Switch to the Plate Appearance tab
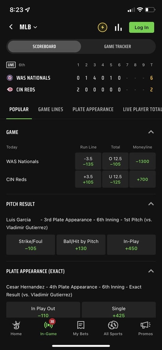This screenshot has height=350, width=162. (x=93, y=109)
